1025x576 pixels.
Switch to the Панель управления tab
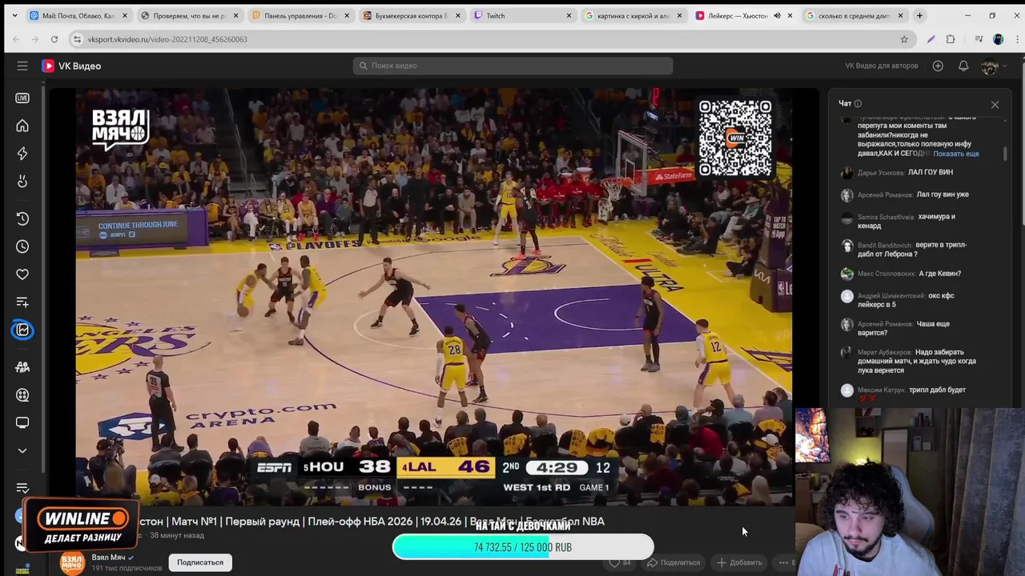pyautogui.click(x=300, y=15)
